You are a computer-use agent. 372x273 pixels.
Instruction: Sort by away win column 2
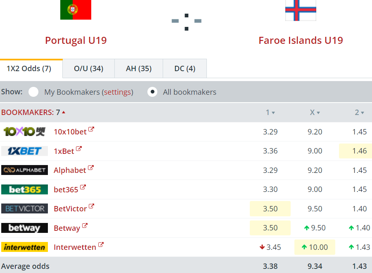[360, 113]
